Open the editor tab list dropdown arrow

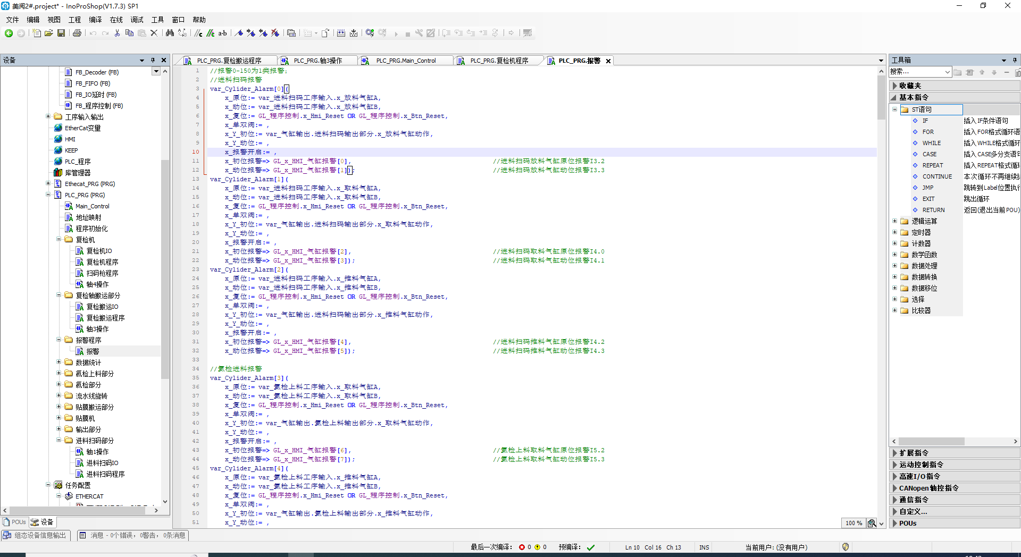coord(881,61)
